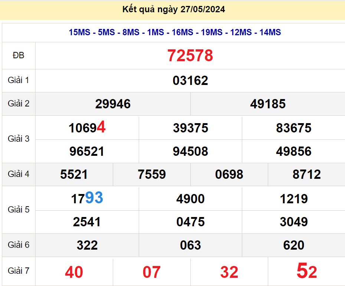Click the code line starting with 15MS
This screenshot has width=345, height=286.
(174, 32)
